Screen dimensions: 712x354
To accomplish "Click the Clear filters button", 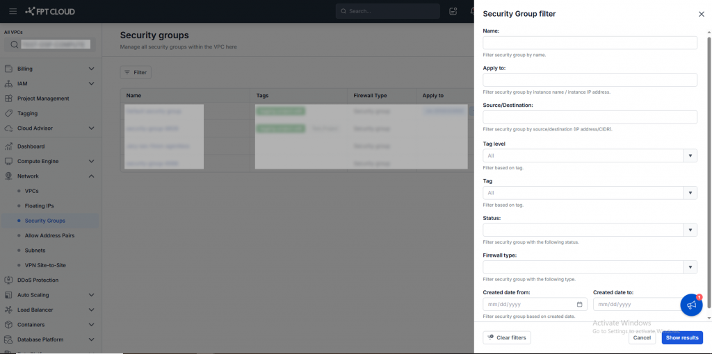I will pyautogui.click(x=507, y=337).
